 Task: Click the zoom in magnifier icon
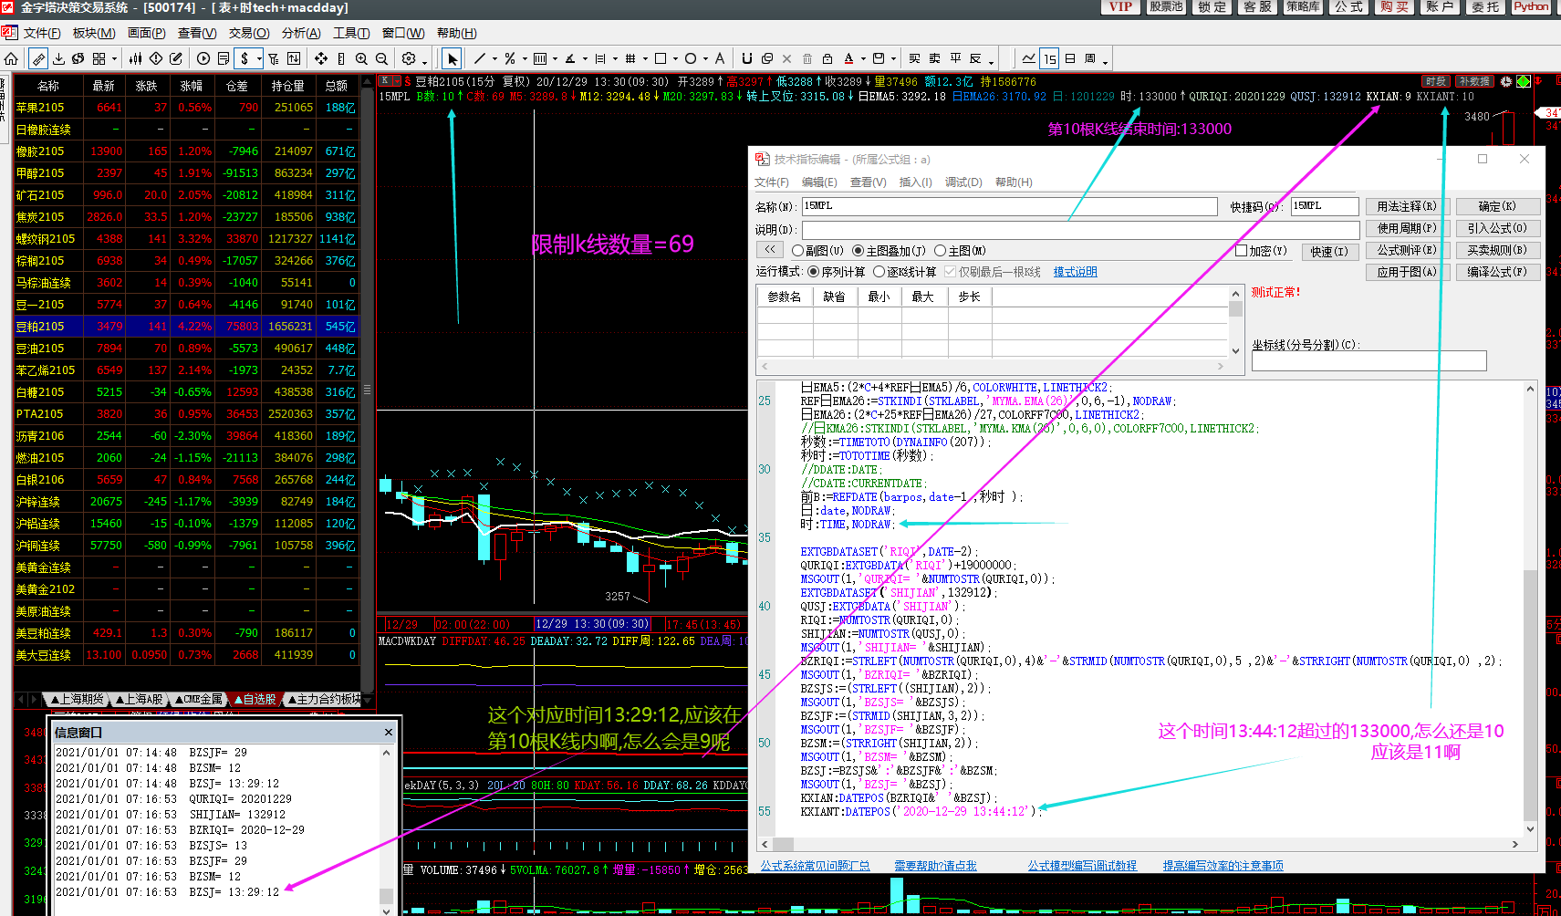[x=361, y=58]
